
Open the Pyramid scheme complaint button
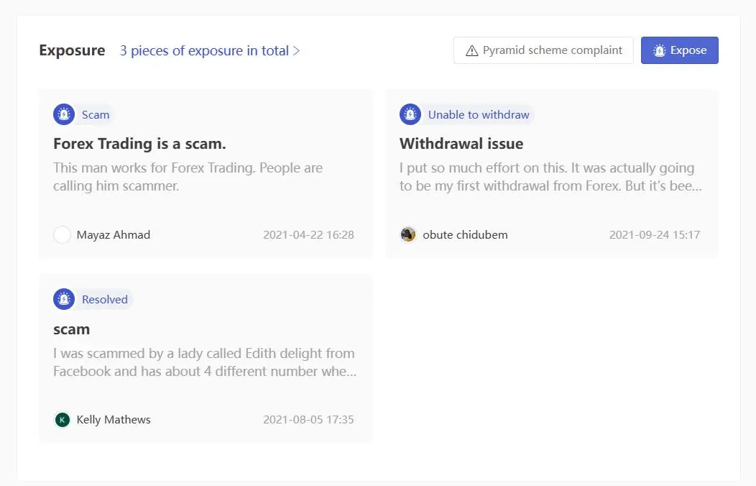543,50
